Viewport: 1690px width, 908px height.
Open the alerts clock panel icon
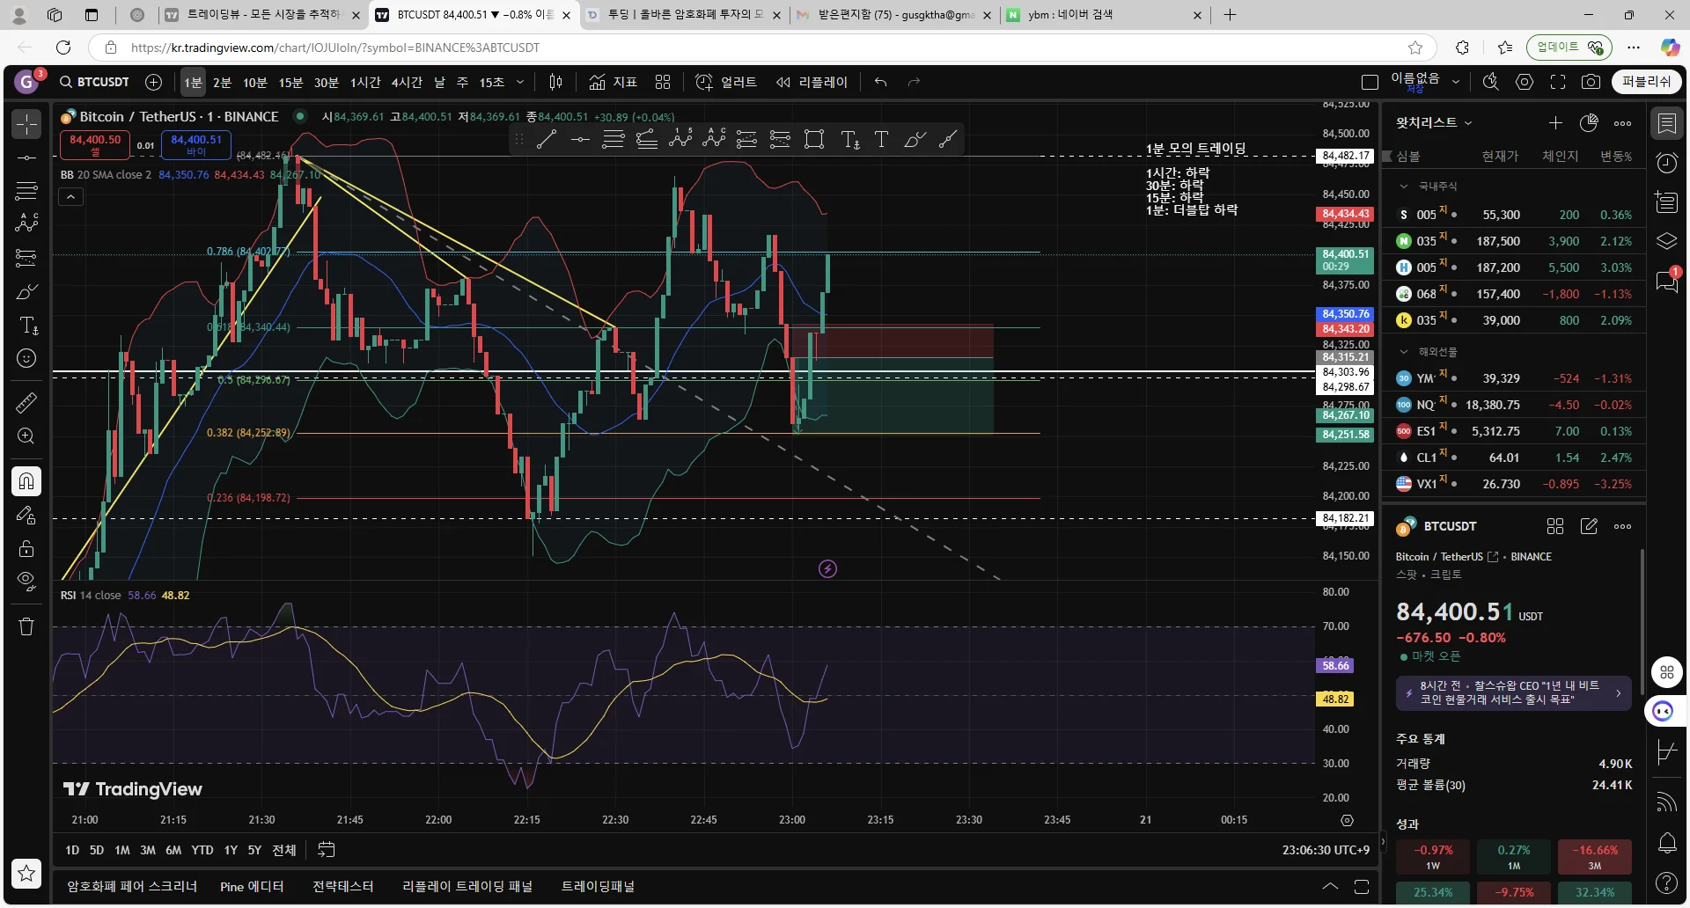click(x=1667, y=163)
